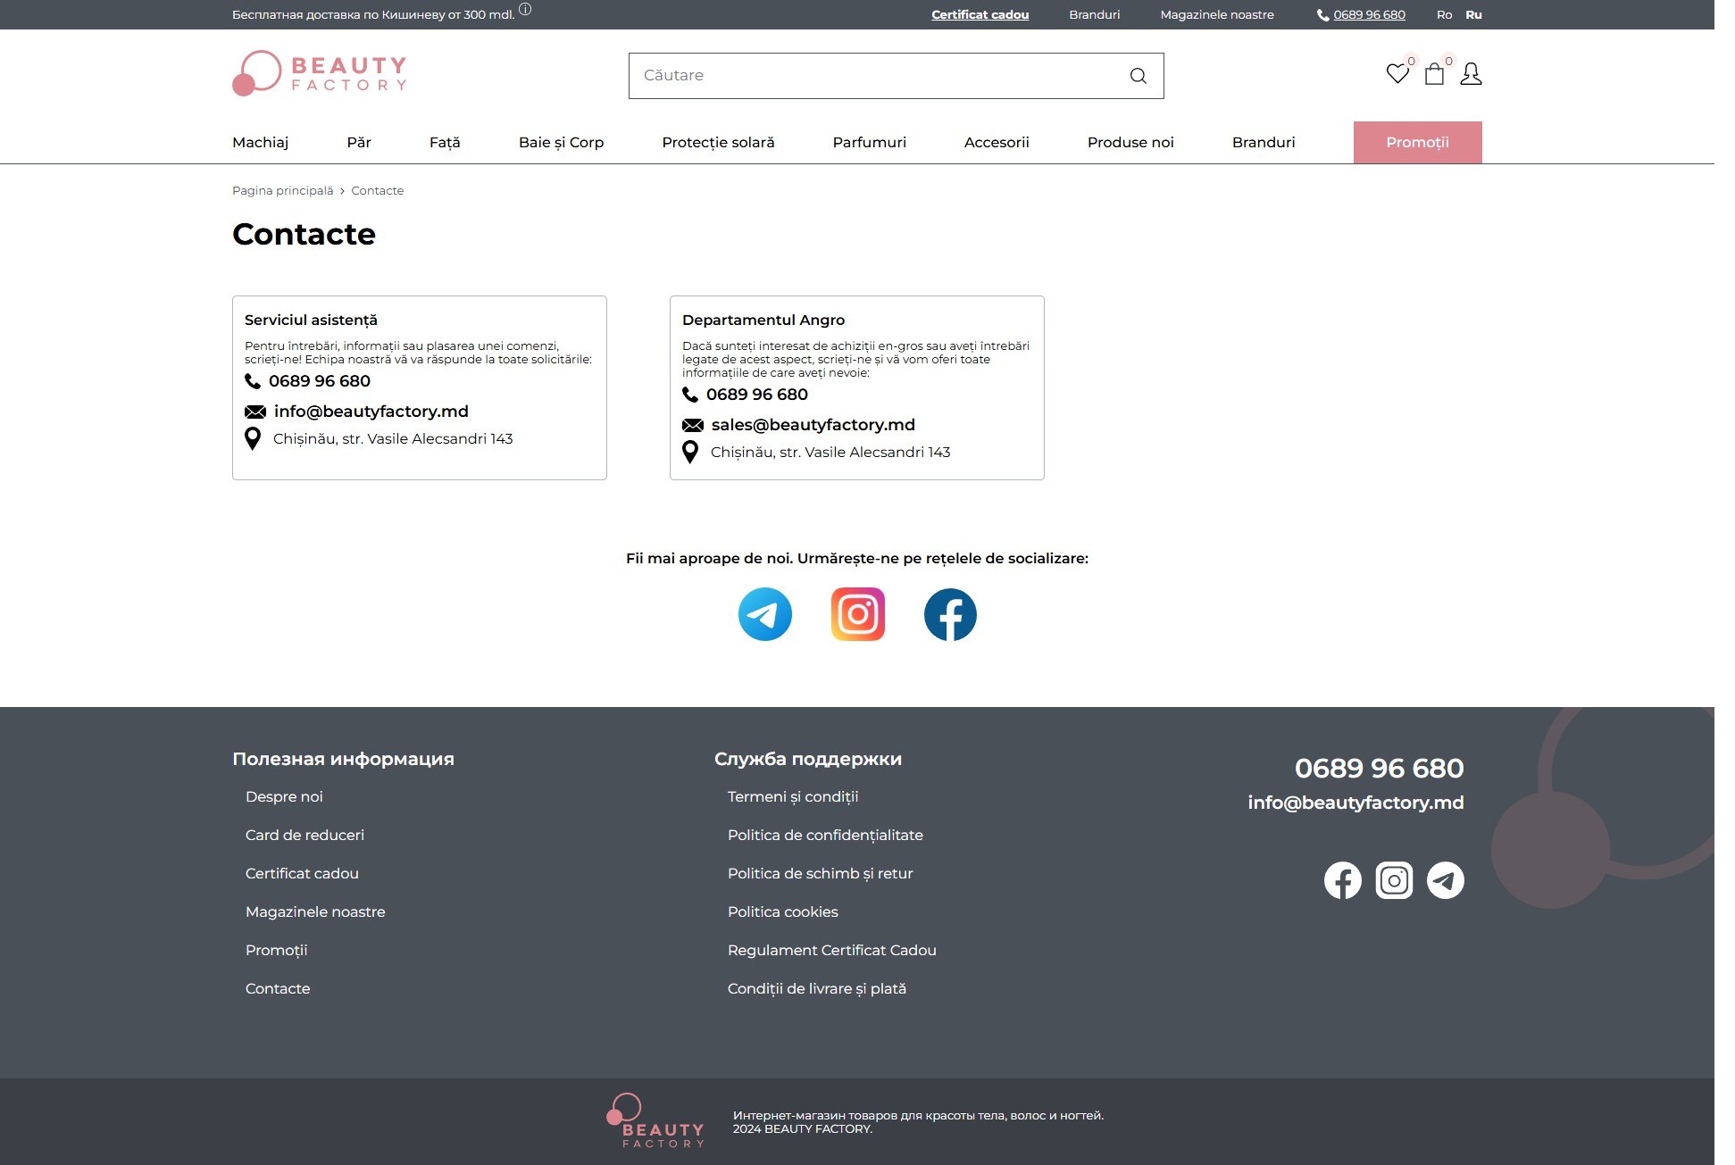Open the footer Magazinele noastre link
Screen dimensions: 1735x1165
click(315, 912)
